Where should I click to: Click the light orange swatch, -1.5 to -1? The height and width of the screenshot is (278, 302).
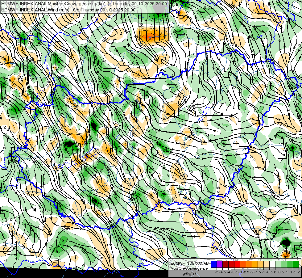pyautogui.click(x=261, y=264)
